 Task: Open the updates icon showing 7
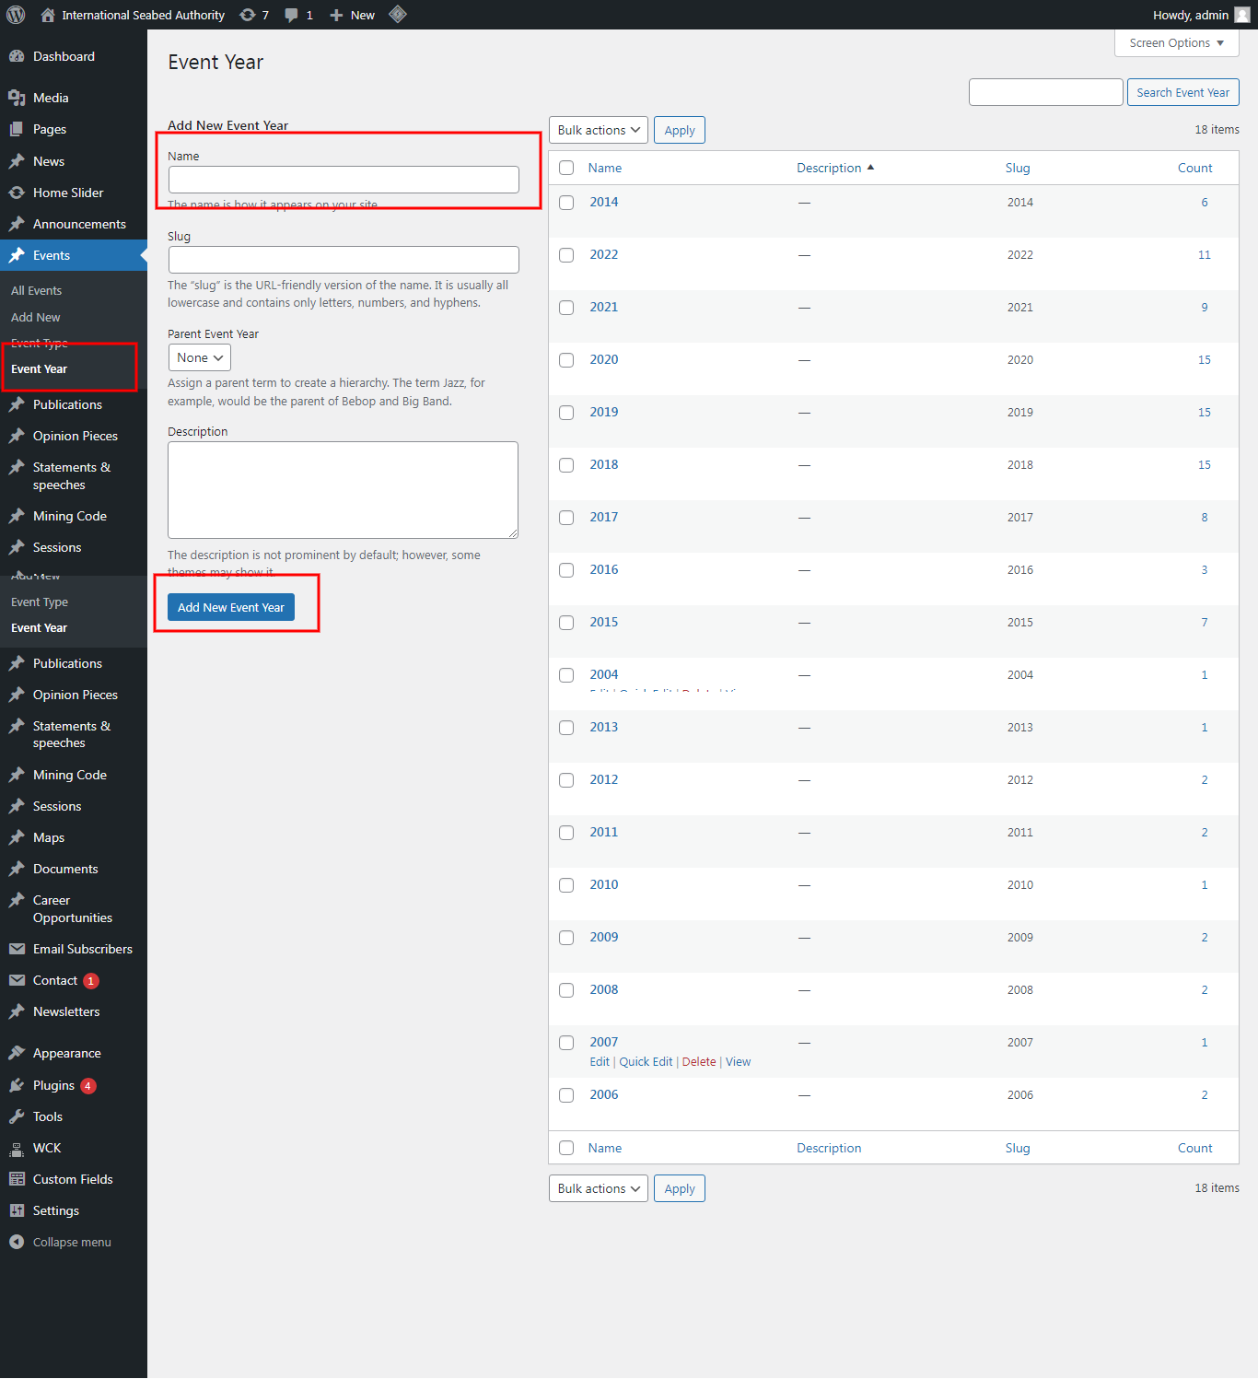coord(248,15)
